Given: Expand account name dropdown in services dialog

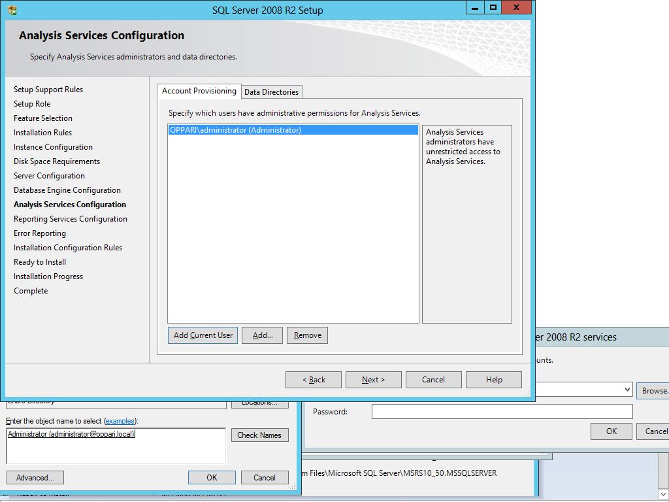Looking at the screenshot, I should point(627,390).
